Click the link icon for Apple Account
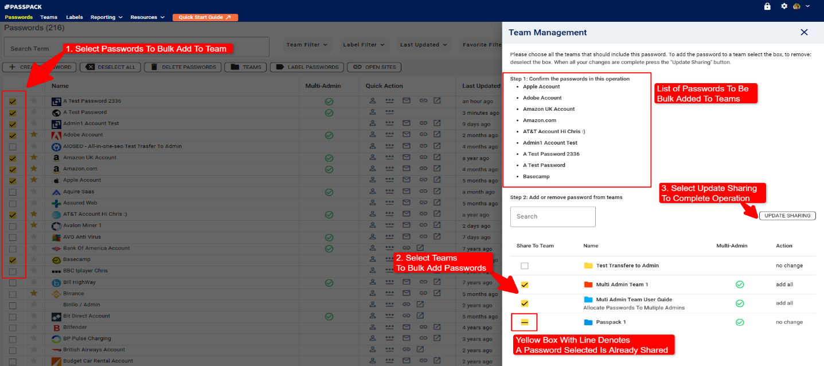This screenshot has width=824, height=366. point(423,180)
